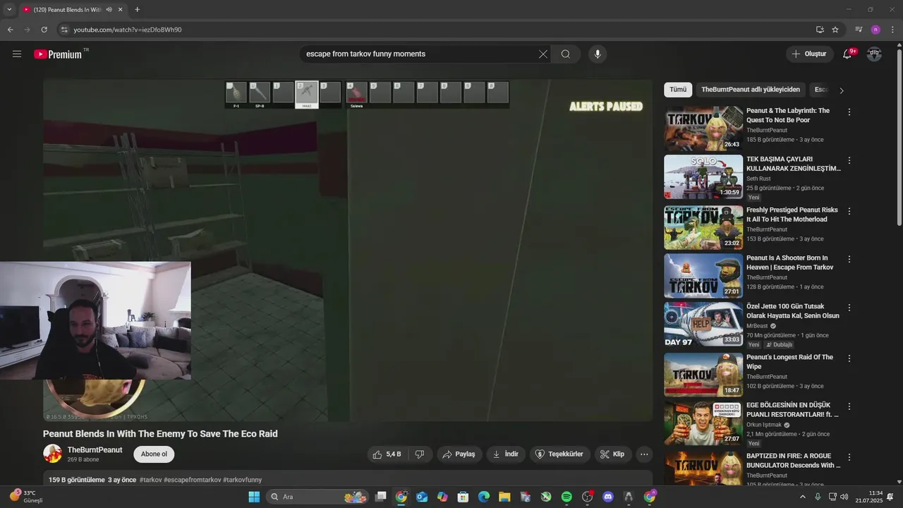
Task: Click the 'Oluştur' create button
Action: [808, 54]
